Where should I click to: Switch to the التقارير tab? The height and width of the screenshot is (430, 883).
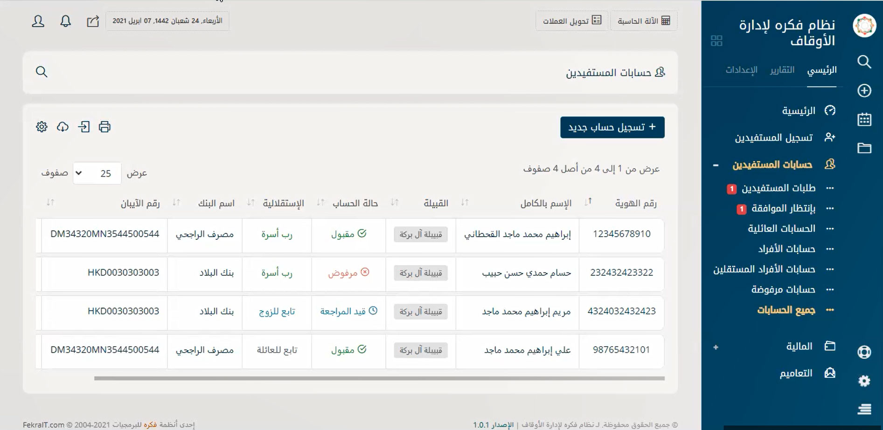pyautogui.click(x=782, y=70)
